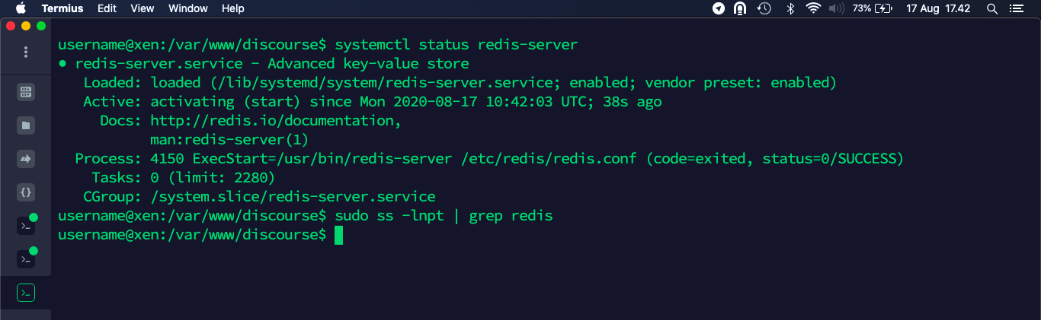Click the terminal prompt cursor
Image resolution: width=1041 pixels, height=320 pixels.
point(338,236)
